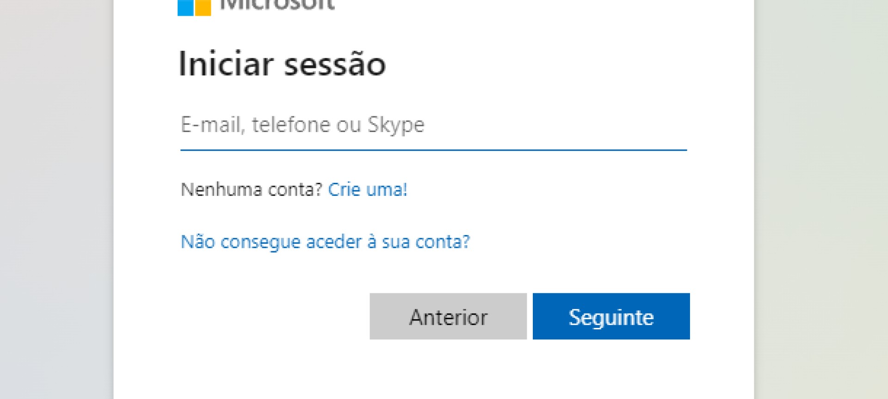Click the Microsoft wordmark text
The image size is (888, 399).
pyautogui.click(x=277, y=5)
